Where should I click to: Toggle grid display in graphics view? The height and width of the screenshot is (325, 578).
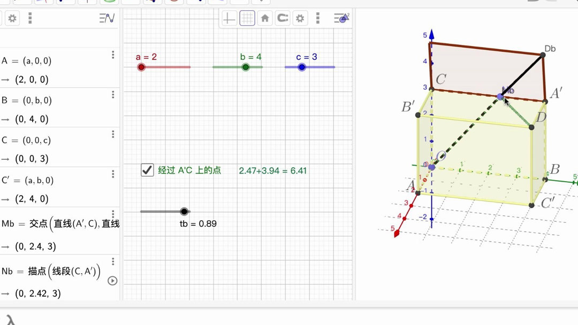click(x=247, y=18)
